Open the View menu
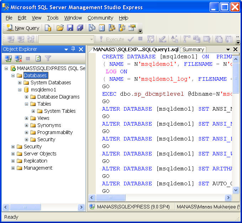Viewport: 242px width, 223px height. coord(37,18)
